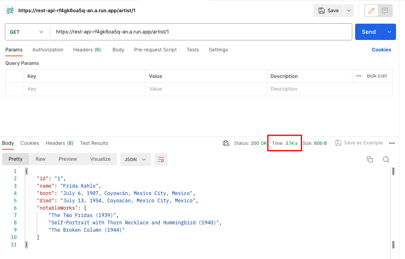This screenshot has height=259, width=405.
Task: Click "The Two Fridas (1939)" line
Action: click(x=83, y=215)
